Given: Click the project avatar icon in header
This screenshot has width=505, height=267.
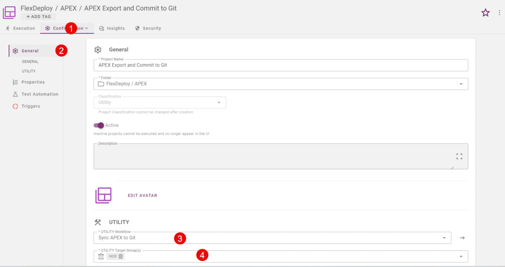Looking at the screenshot, I should pyautogui.click(x=9, y=12).
